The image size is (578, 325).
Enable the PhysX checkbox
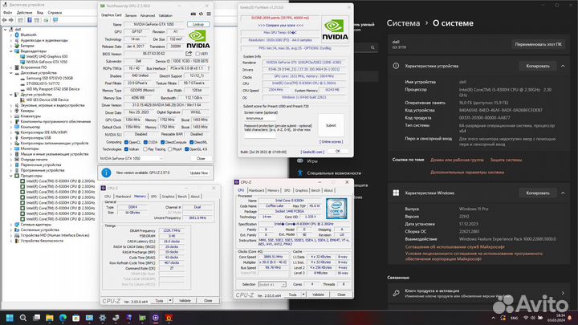point(169,149)
